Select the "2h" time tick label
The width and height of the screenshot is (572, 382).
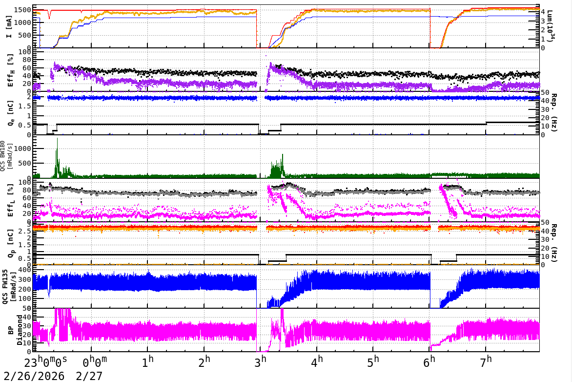pyautogui.click(x=204, y=361)
